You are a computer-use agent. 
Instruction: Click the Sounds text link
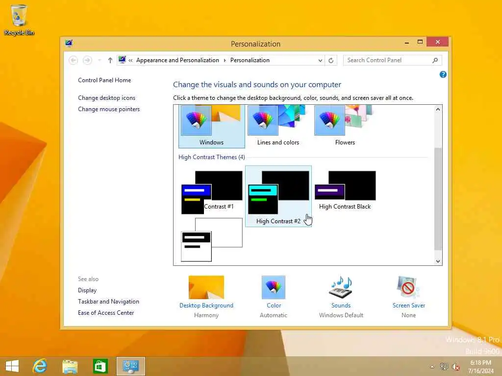click(341, 305)
